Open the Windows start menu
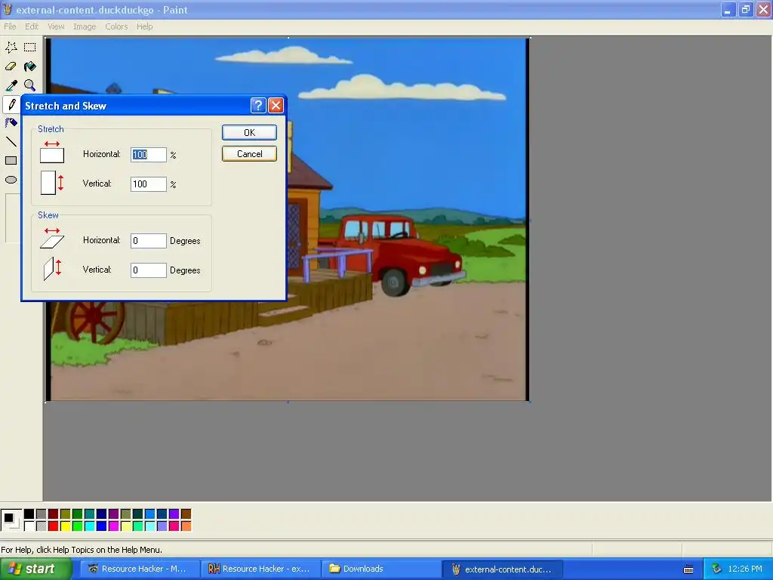This screenshot has width=773, height=580. coord(35,569)
